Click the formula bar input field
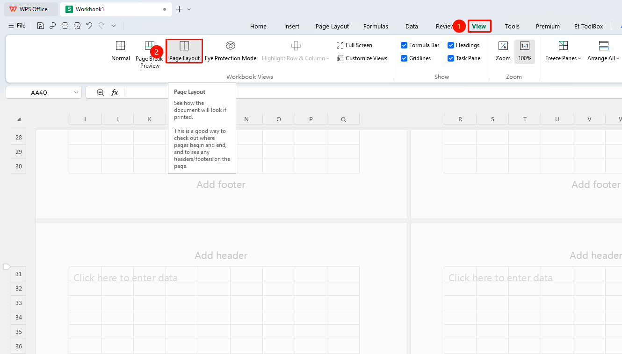The width and height of the screenshot is (622, 354). point(373,92)
